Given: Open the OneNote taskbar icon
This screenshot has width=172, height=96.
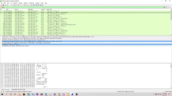Looking at the screenshot, I should coord(37,94).
